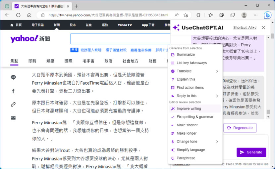Expand the Change tone submenu

[217, 142]
